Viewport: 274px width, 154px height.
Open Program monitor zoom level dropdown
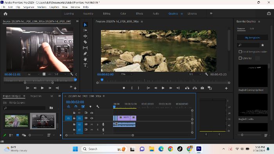(x=126, y=74)
